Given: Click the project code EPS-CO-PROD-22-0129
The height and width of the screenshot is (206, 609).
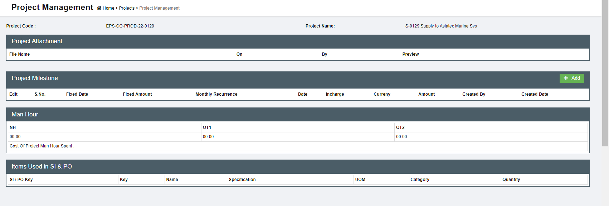Looking at the screenshot, I should [x=130, y=26].
